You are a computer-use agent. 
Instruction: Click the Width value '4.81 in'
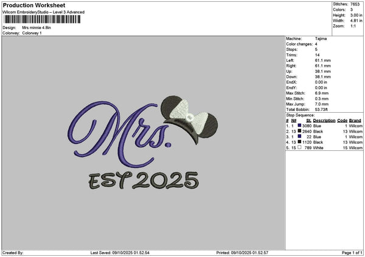tap(356, 21)
